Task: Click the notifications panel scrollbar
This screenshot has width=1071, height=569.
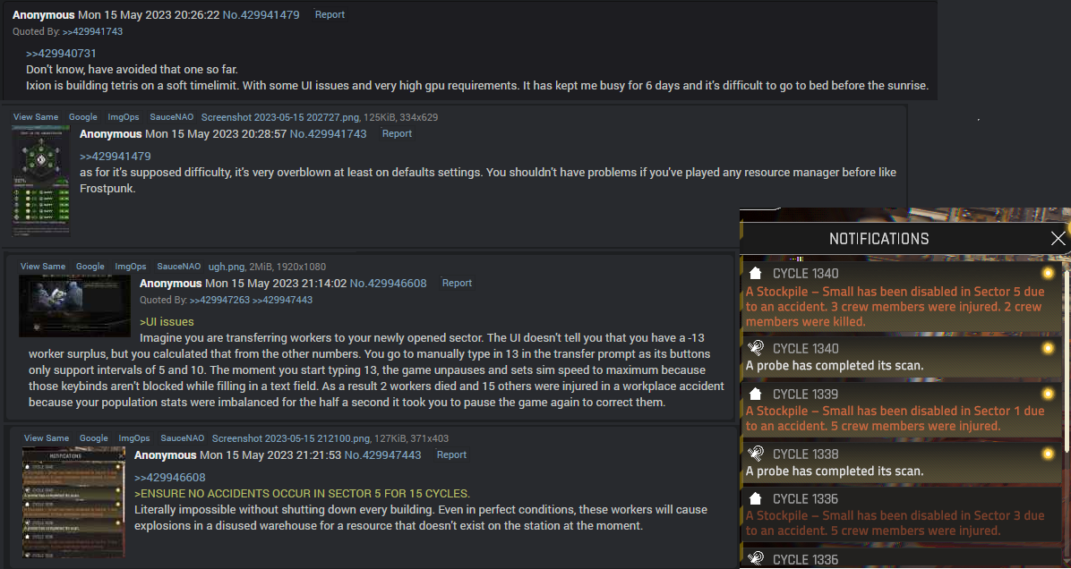Action: pyautogui.click(x=1067, y=361)
